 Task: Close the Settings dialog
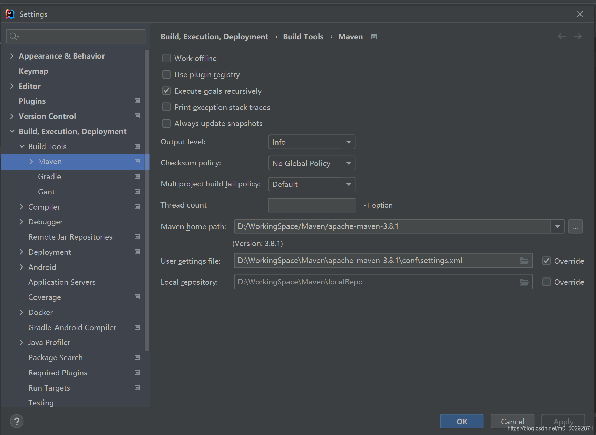(580, 14)
